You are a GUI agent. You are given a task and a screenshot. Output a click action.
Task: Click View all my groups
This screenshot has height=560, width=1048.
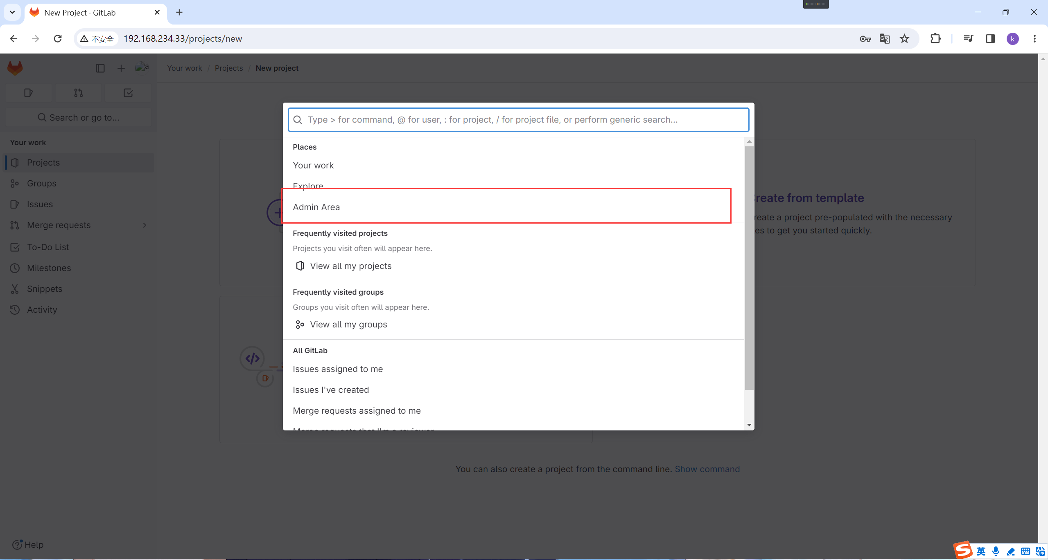click(x=348, y=325)
